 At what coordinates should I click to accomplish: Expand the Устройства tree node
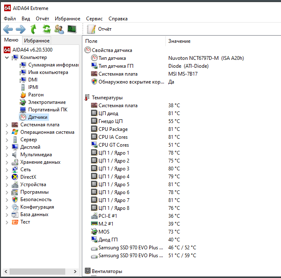click(7, 185)
